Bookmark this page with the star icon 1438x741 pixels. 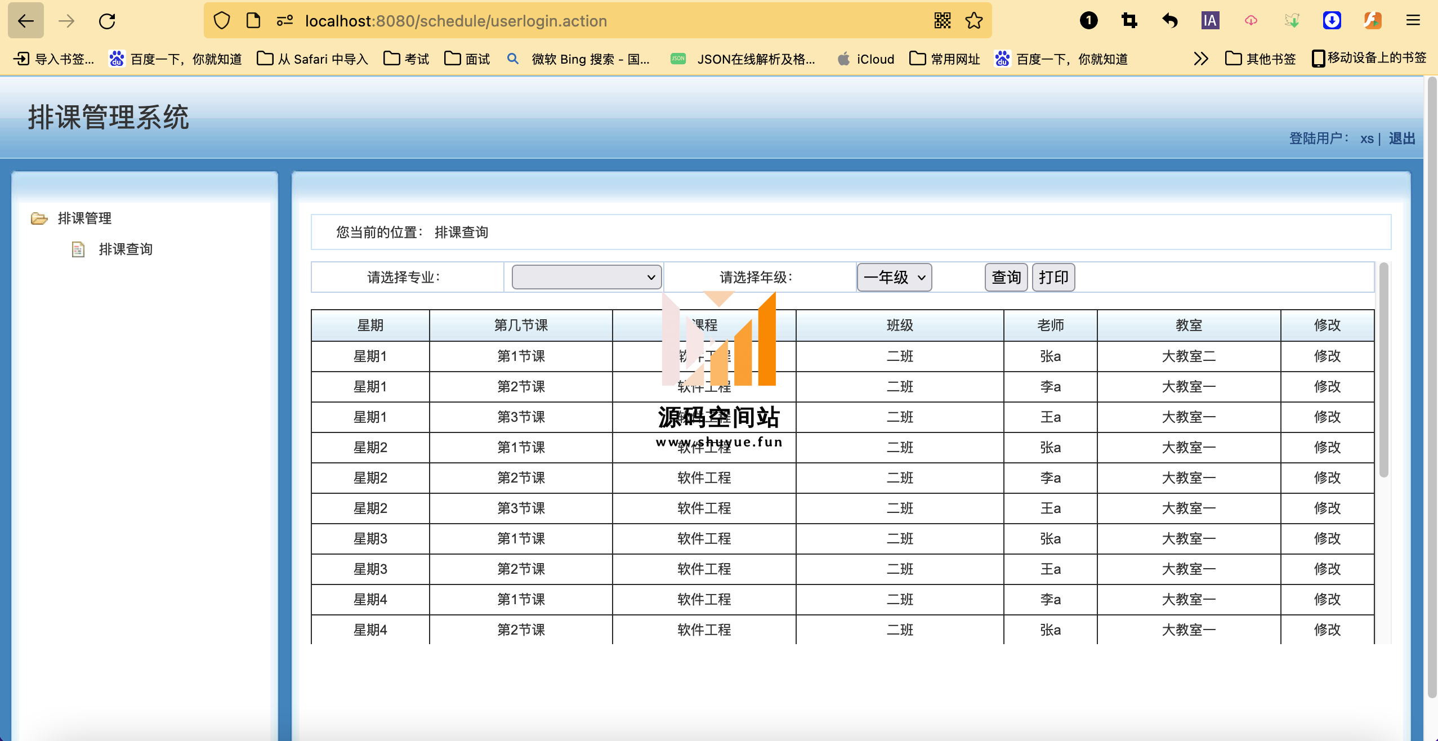pos(974,21)
